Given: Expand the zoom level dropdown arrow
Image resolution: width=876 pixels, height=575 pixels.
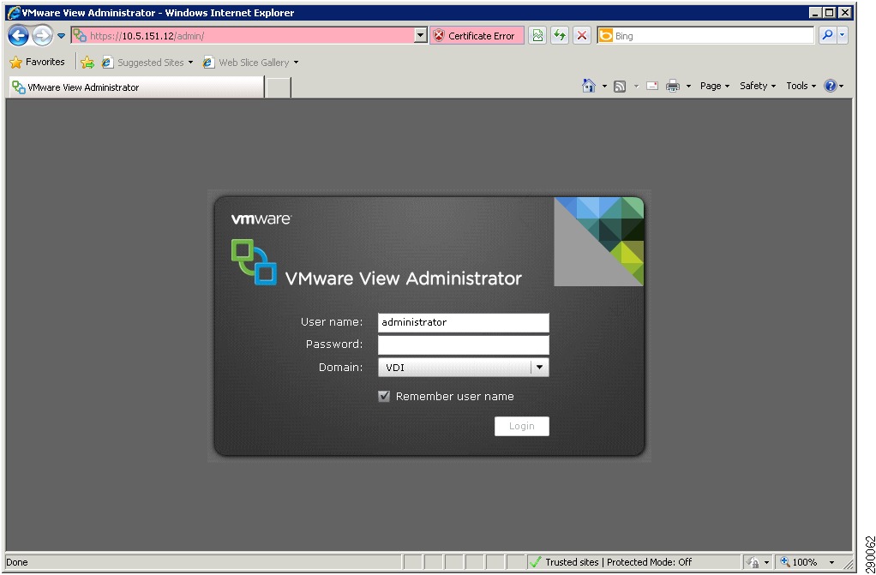Looking at the screenshot, I should pyautogui.click(x=832, y=563).
